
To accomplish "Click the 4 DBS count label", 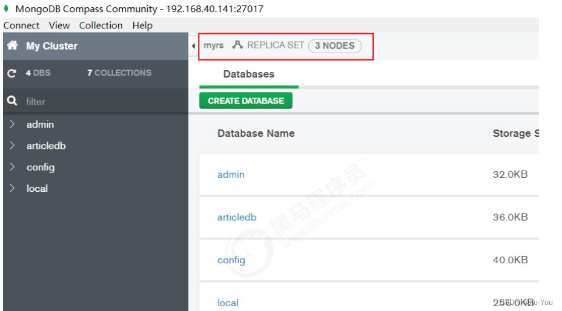I will point(38,73).
